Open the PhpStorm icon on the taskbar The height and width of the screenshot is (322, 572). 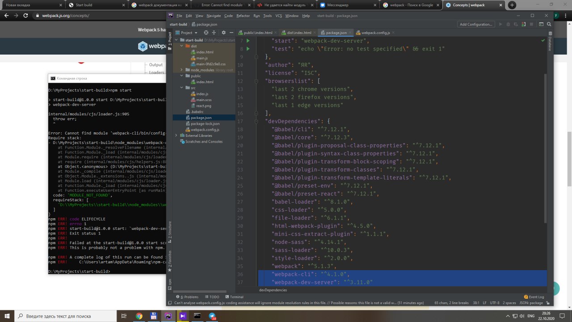pos(168,316)
